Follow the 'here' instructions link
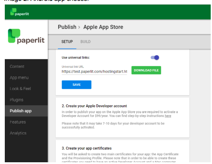 click(x=168, y=116)
